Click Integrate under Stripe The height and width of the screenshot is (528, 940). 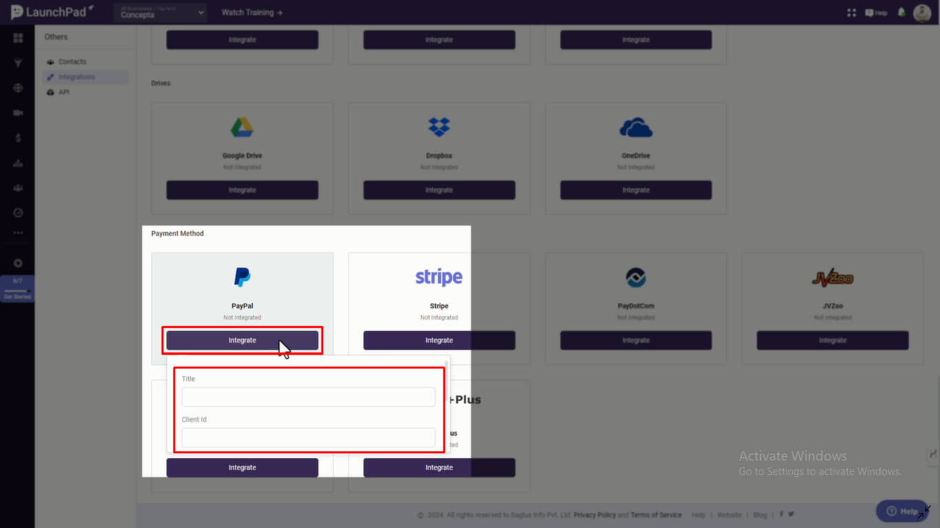[439, 340]
